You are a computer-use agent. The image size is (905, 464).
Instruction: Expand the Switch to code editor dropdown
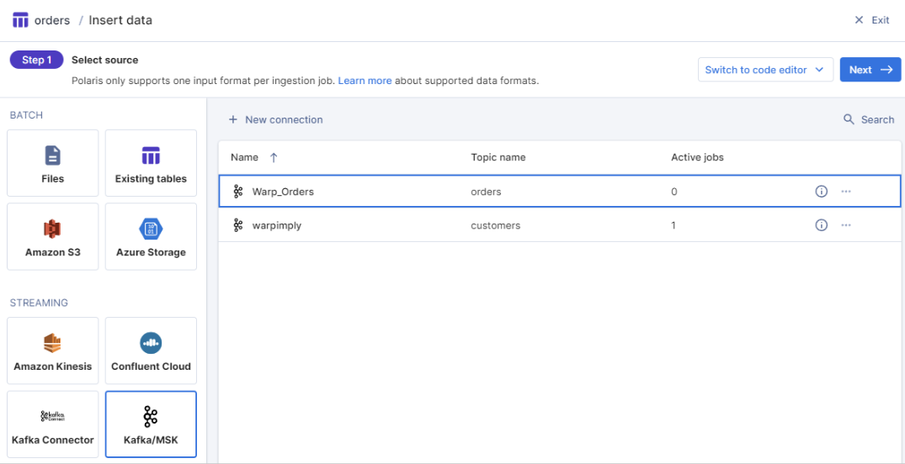765,70
